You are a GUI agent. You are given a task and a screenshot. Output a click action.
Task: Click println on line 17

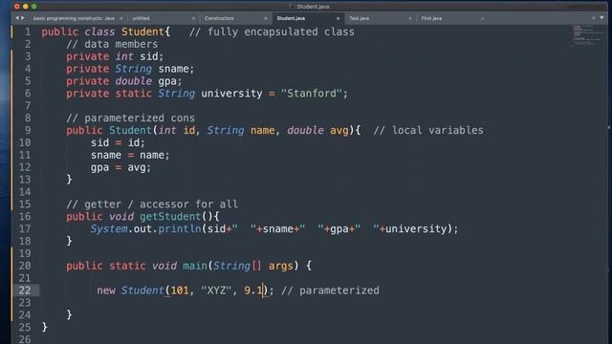click(180, 228)
